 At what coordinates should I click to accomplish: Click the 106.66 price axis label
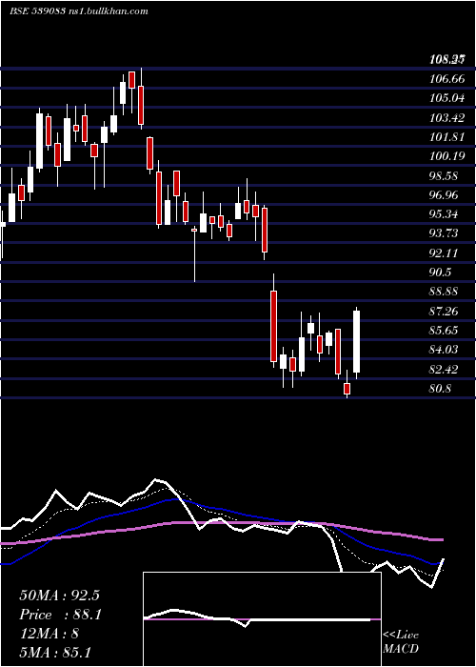446,79
